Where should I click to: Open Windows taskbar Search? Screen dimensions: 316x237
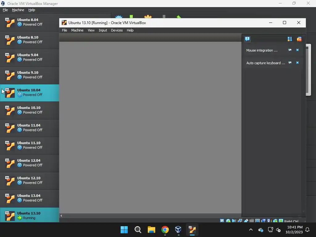coord(138,230)
